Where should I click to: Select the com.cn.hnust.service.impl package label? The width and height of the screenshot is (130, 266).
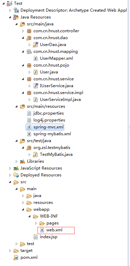tap(58, 93)
